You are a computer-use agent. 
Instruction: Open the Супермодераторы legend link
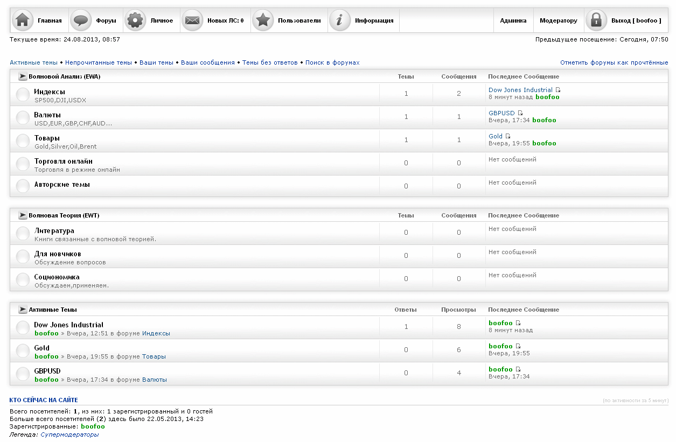tap(69, 434)
